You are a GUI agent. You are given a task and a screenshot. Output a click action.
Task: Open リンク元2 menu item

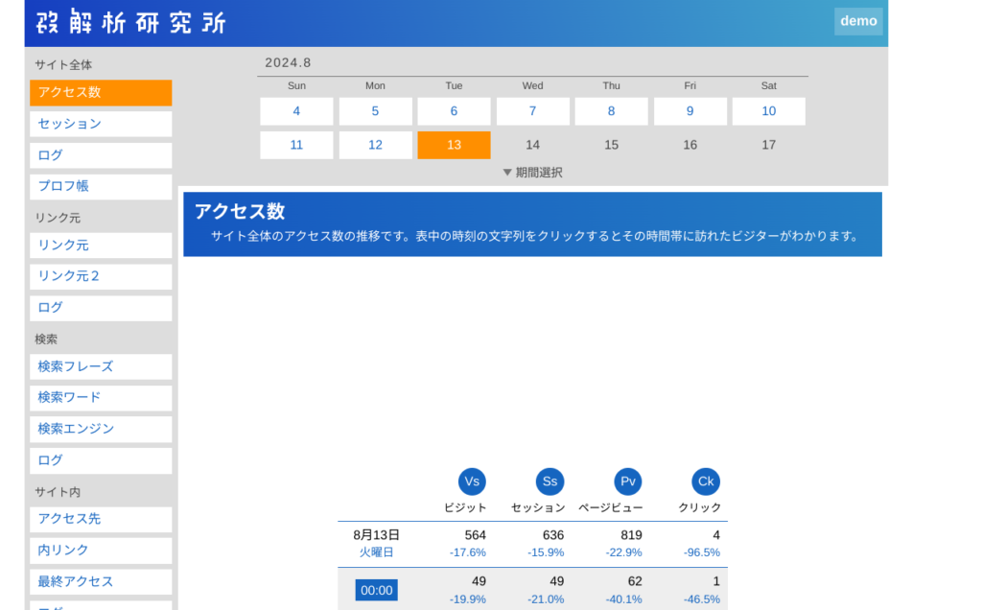click(101, 277)
